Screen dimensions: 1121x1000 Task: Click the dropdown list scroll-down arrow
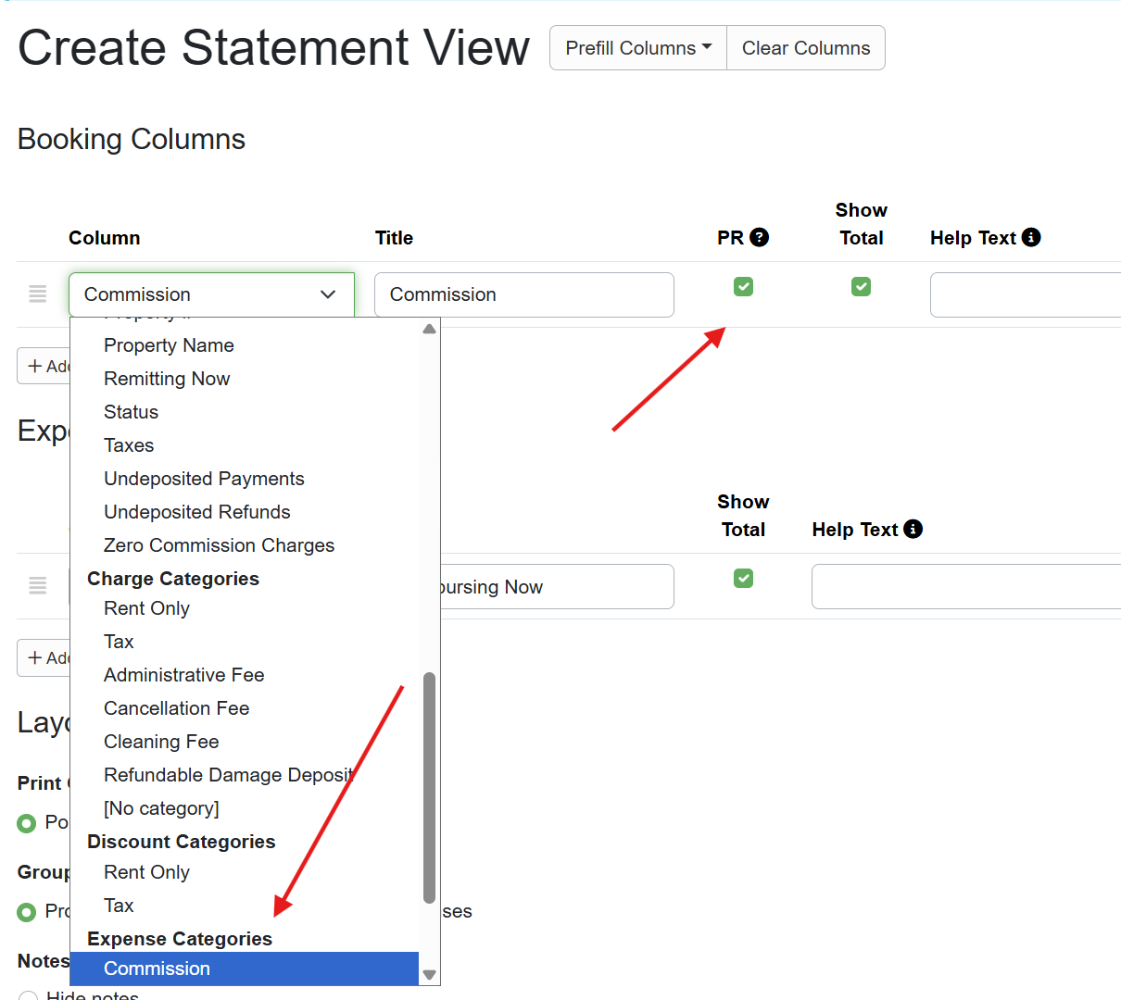click(429, 974)
